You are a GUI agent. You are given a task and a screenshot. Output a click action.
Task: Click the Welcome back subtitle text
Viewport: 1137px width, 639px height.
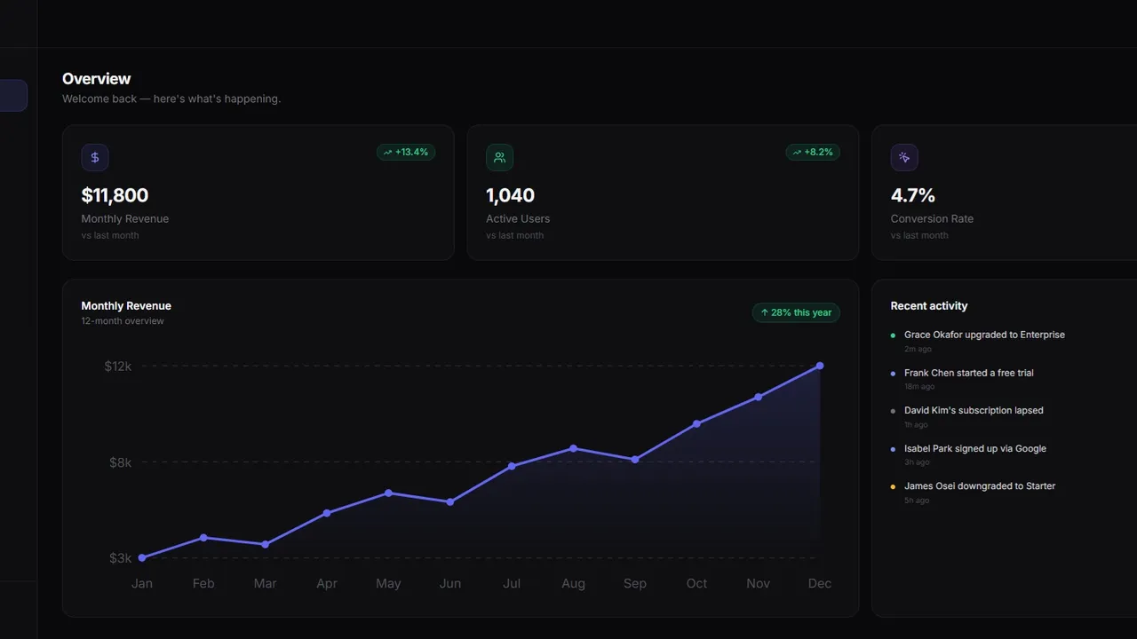171,99
